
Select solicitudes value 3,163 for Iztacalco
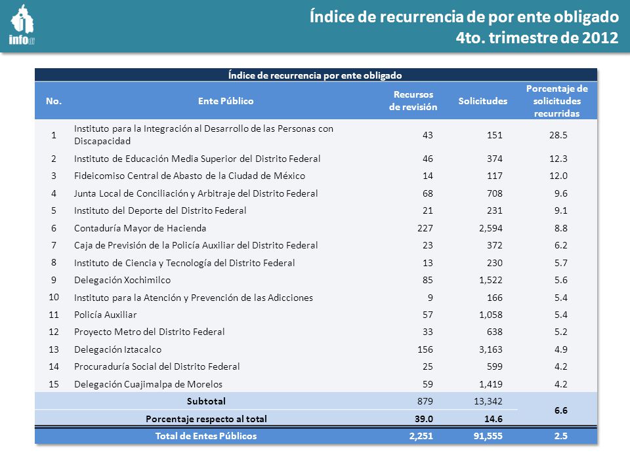point(491,349)
